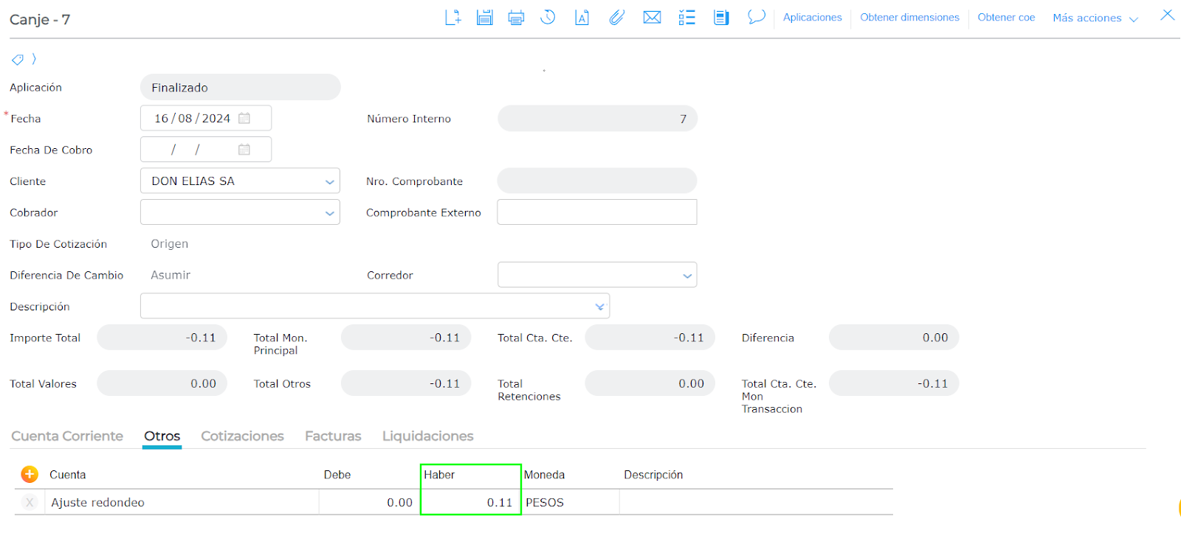Viewport: 1181px width, 533px height.
Task: Open attachments with the paperclip icon
Action: click(616, 18)
